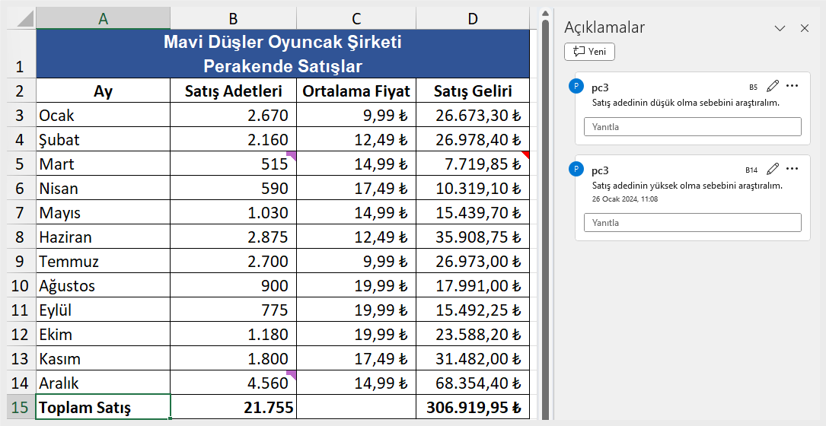Viewport: 826px width, 426px height.
Task: Click the reply field under B5 comment
Action: pyautogui.click(x=692, y=127)
